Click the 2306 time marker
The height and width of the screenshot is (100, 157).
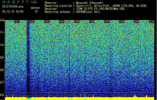coord(92,21)
